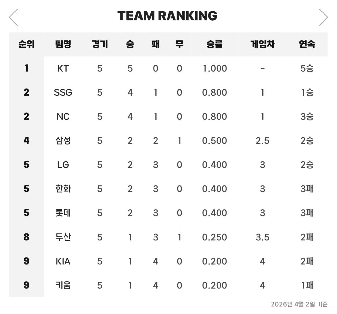
Task: Click the 삼성 team name
Action: coord(63,141)
